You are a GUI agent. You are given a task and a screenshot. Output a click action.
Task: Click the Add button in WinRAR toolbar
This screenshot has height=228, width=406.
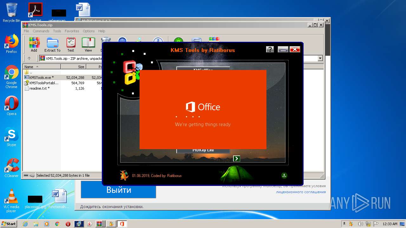coord(34,45)
